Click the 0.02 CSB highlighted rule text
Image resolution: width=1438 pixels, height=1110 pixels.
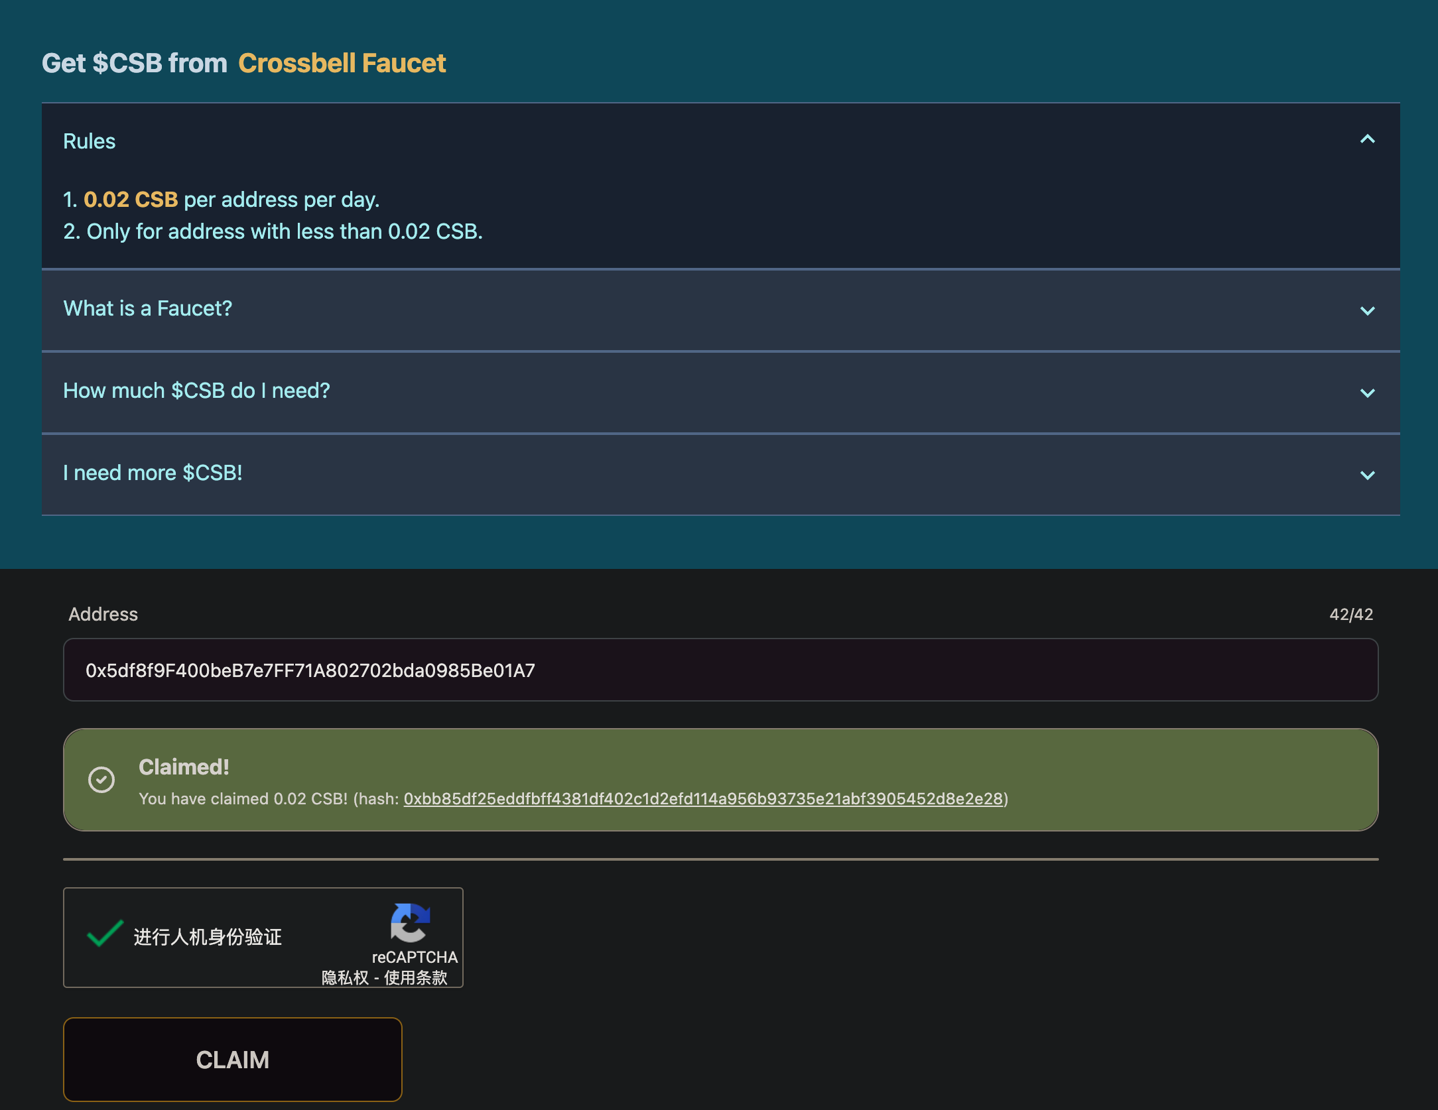tap(131, 200)
